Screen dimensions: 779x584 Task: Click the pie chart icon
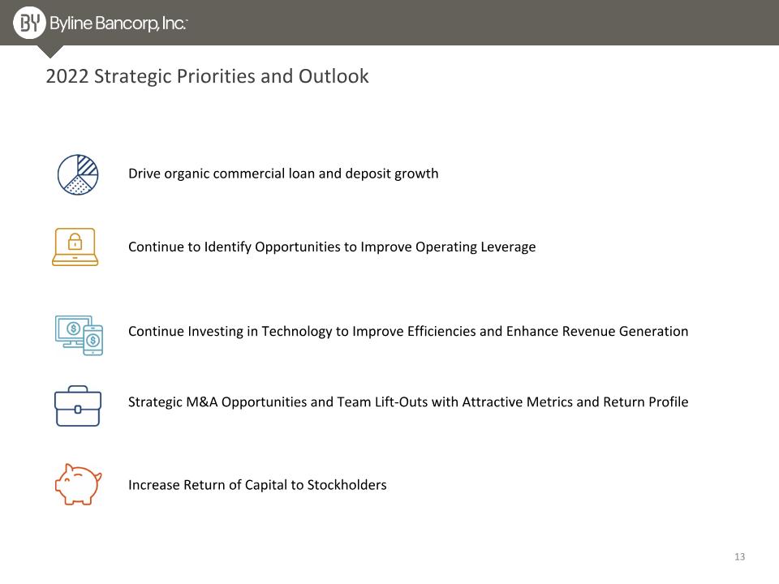[78, 174]
